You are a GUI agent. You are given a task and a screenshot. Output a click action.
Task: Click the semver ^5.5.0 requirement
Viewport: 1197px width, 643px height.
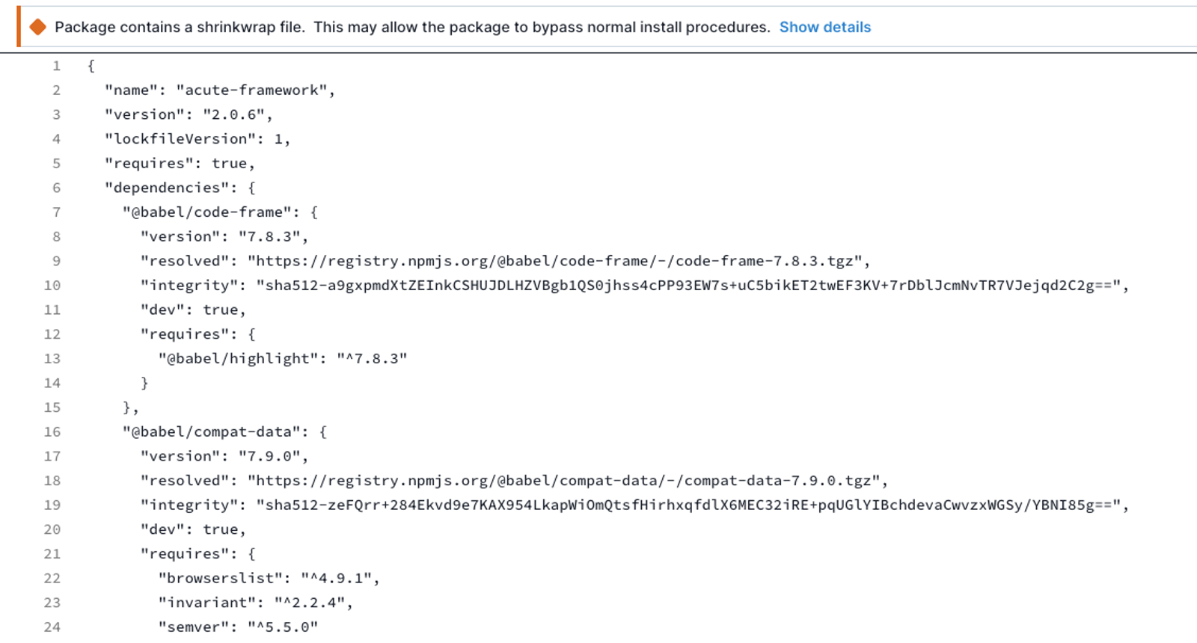pos(238,627)
